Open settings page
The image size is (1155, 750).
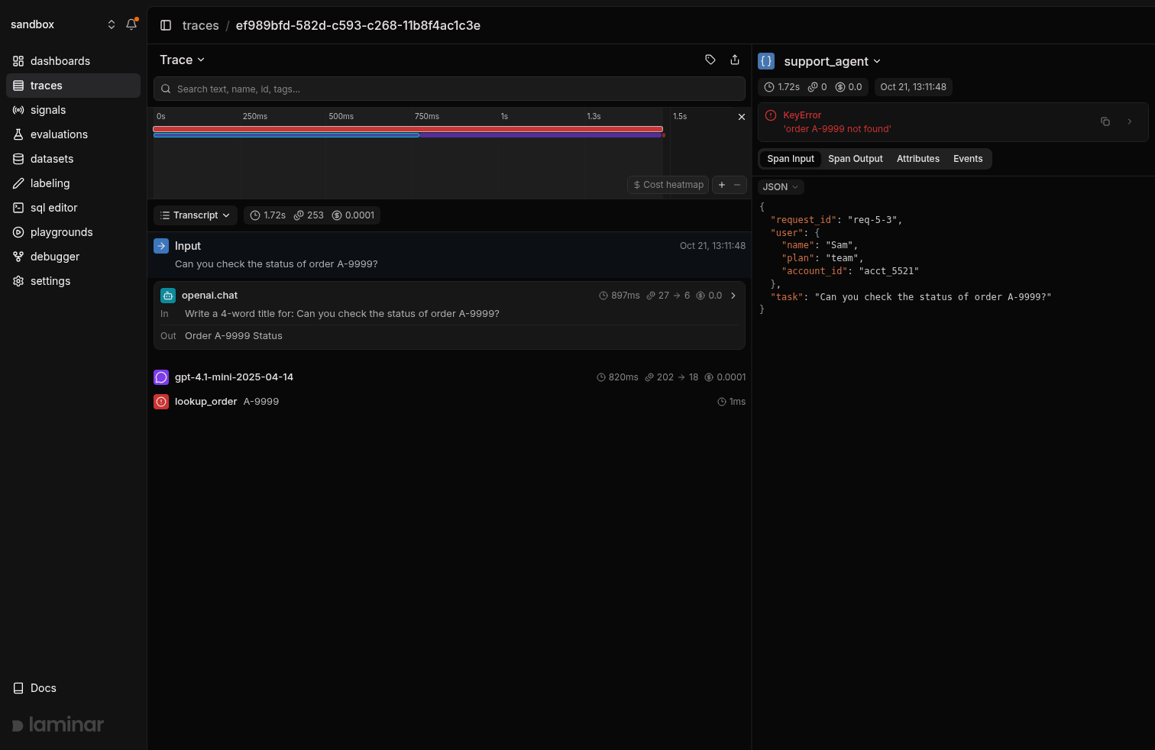point(73,281)
